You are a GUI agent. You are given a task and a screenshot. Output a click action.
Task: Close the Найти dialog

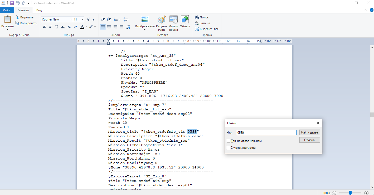coord(318,123)
